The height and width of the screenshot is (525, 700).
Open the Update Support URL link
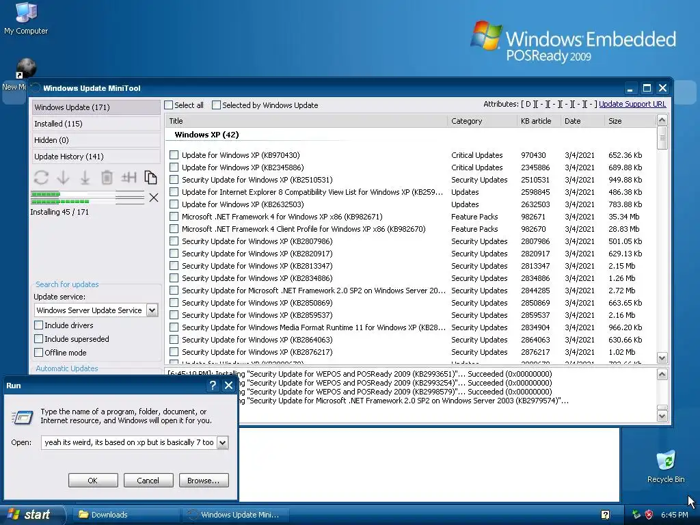[x=632, y=104]
